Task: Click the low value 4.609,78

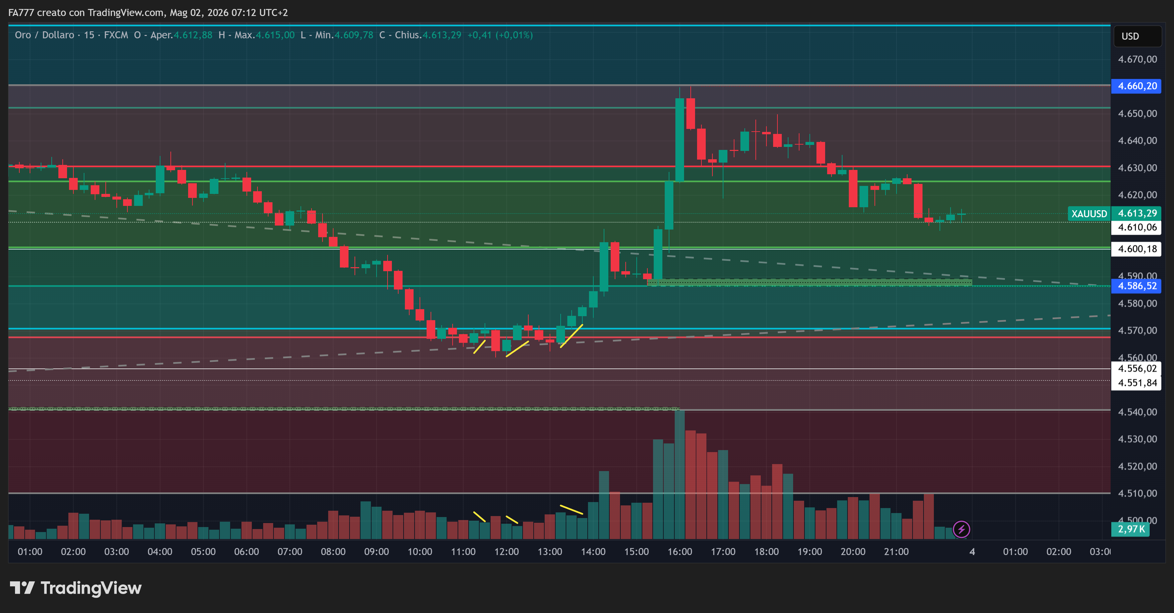Action: coord(354,35)
